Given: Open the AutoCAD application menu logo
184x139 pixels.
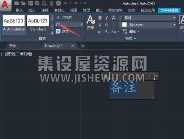Looking at the screenshot, I should [6, 6].
